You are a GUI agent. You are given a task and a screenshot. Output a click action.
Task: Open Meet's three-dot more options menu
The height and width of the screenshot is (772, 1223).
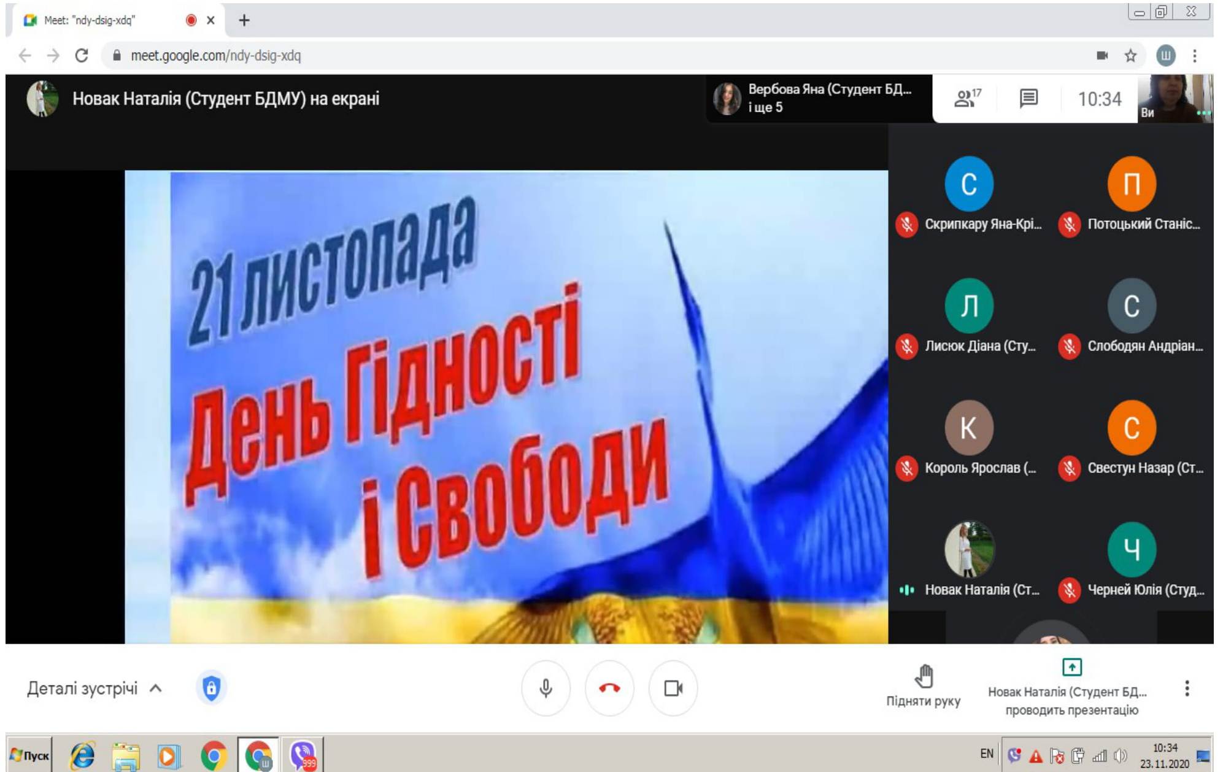pos(1187,689)
